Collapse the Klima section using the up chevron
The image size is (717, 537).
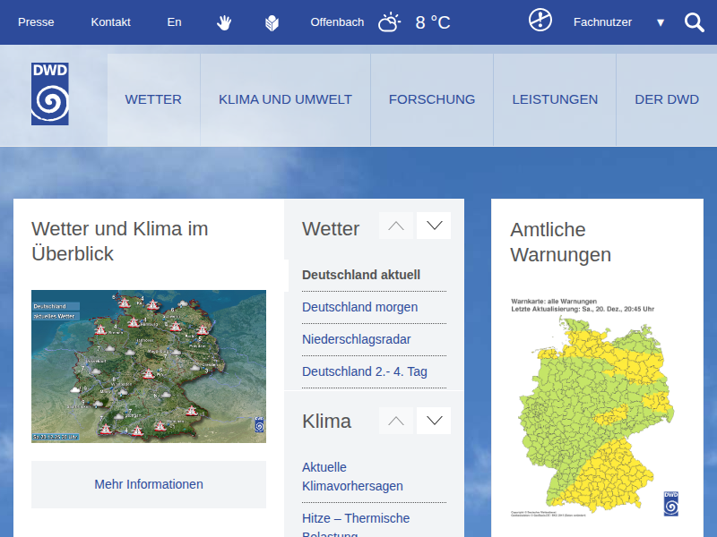click(x=395, y=420)
